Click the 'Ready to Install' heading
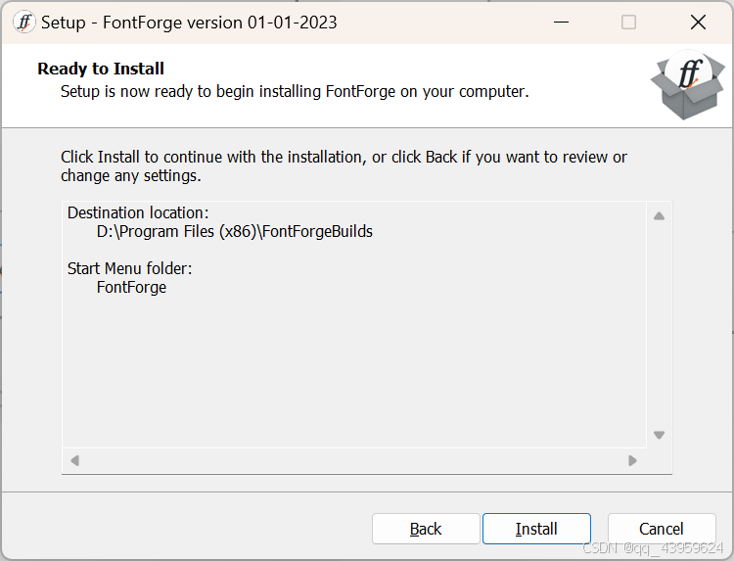 click(x=101, y=69)
